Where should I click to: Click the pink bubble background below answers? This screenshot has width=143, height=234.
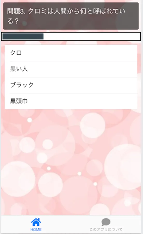point(71,162)
